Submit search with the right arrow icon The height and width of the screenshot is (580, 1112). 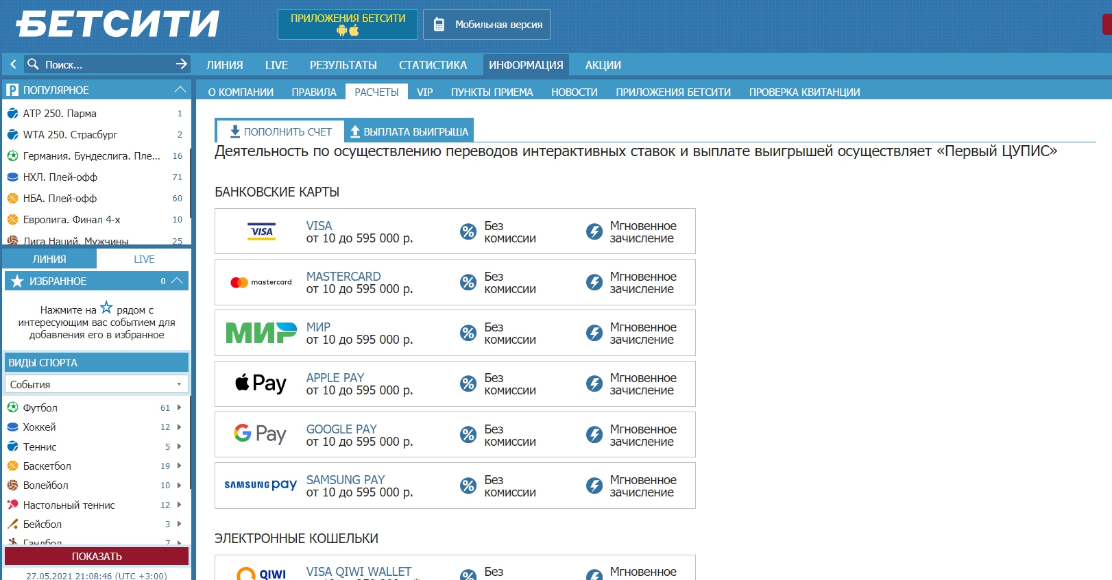point(181,64)
